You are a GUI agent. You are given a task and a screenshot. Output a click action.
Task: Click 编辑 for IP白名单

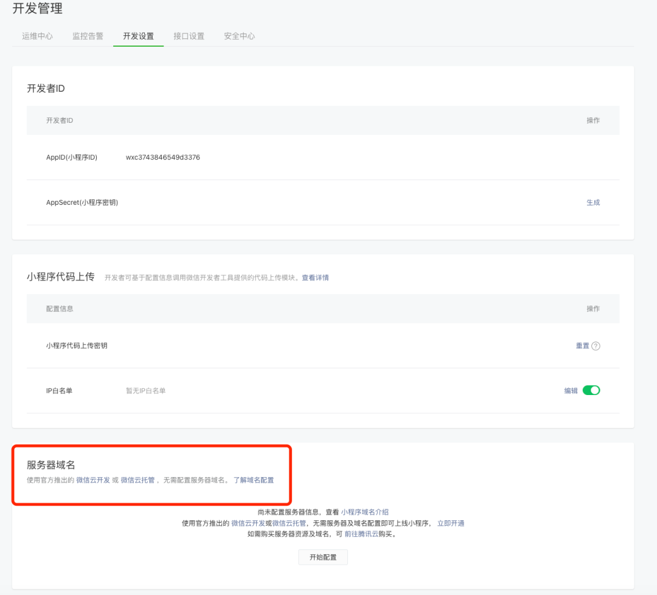click(x=571, y=391)
